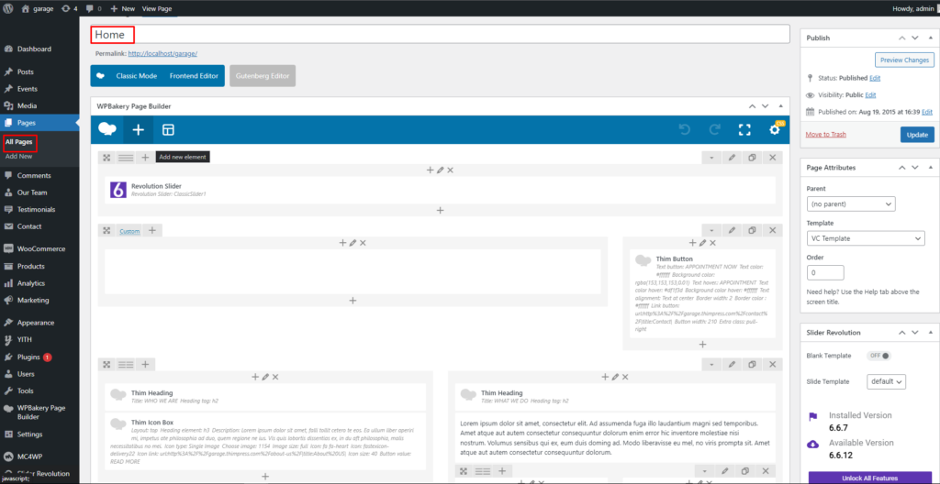Open WPBakery page settings gear
This screenshot has width=940, height=484.
pos(775,130)
